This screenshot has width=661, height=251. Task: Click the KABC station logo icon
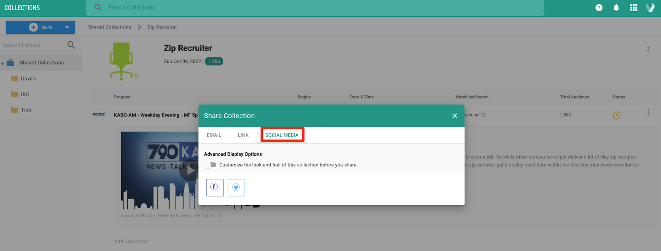coord(99,114)
